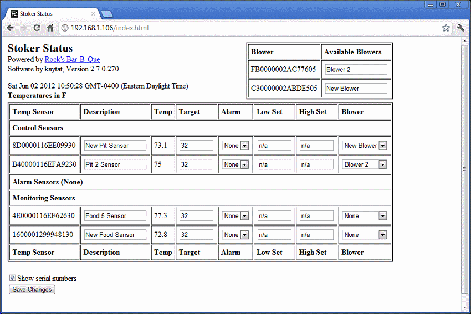
Task: Open the Rock's Bar-B-Que link
Action: [x=72, y=59]
